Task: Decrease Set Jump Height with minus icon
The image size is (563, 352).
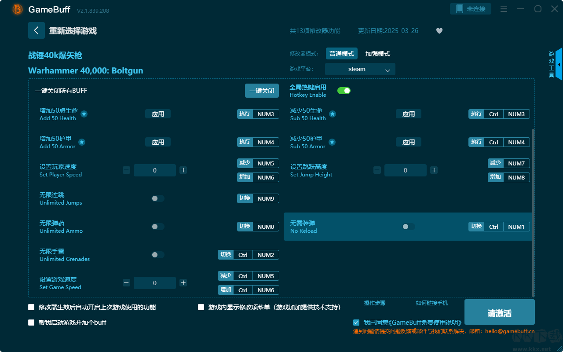Action: (377, 170)
